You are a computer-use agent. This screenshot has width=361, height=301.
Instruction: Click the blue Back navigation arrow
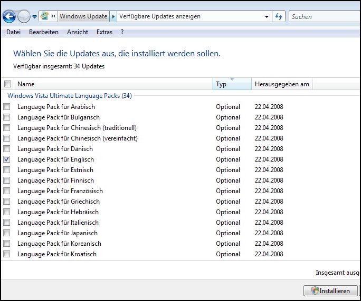tap(9, 16)
